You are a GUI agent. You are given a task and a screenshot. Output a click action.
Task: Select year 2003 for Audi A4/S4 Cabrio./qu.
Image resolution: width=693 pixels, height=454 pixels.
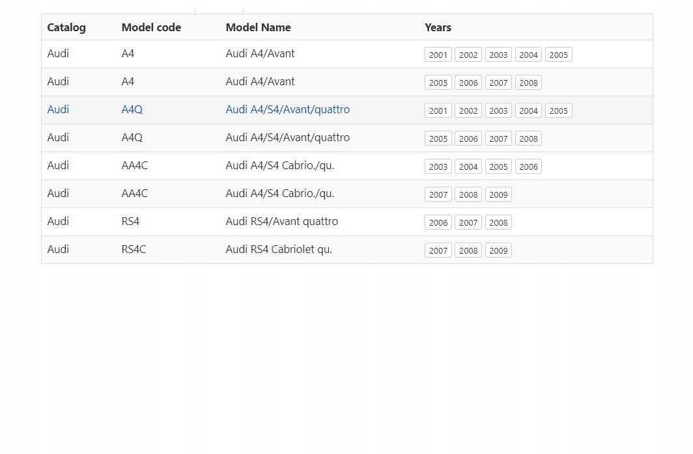pyautogui.click(x=438, y=167)
